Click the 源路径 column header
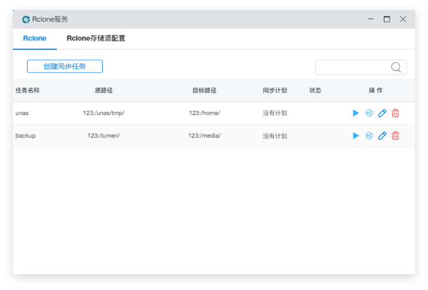428x290 pixels. (104, 90)
